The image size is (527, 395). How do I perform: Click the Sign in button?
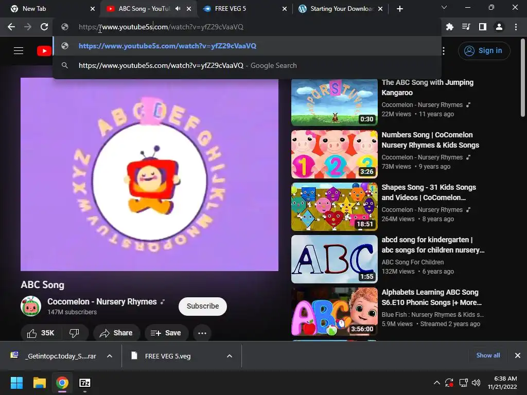point(484,51)
